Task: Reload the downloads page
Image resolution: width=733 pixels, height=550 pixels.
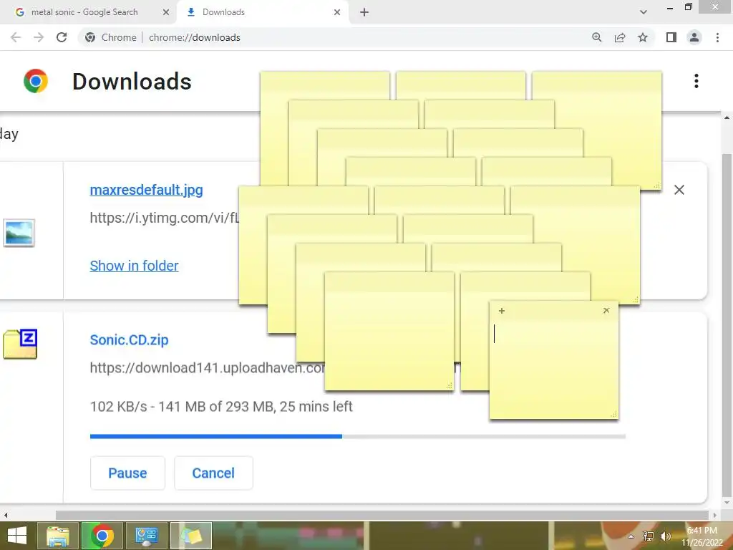Action: pyautogui.click(x=62, y=37)
